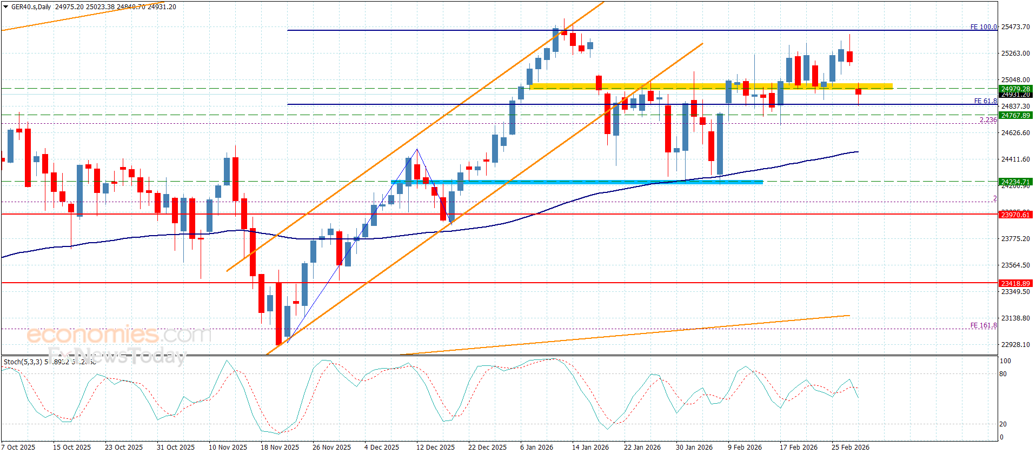Select the red 23418.89 level label

[x=1015, y=283]
